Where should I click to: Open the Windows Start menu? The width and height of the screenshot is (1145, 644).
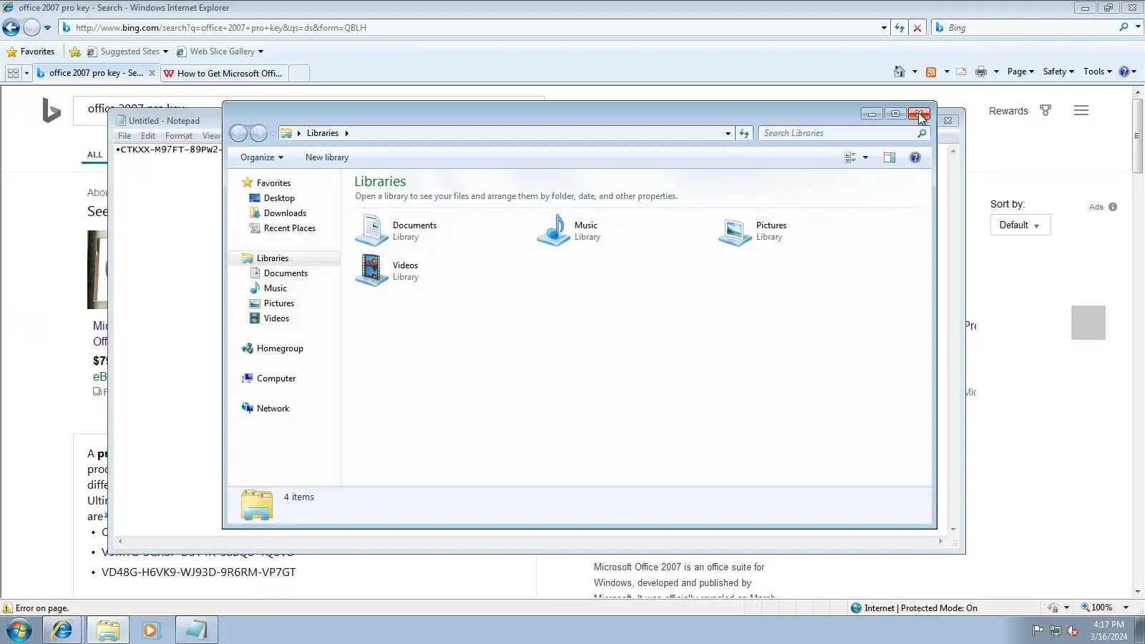pos(19,630)
